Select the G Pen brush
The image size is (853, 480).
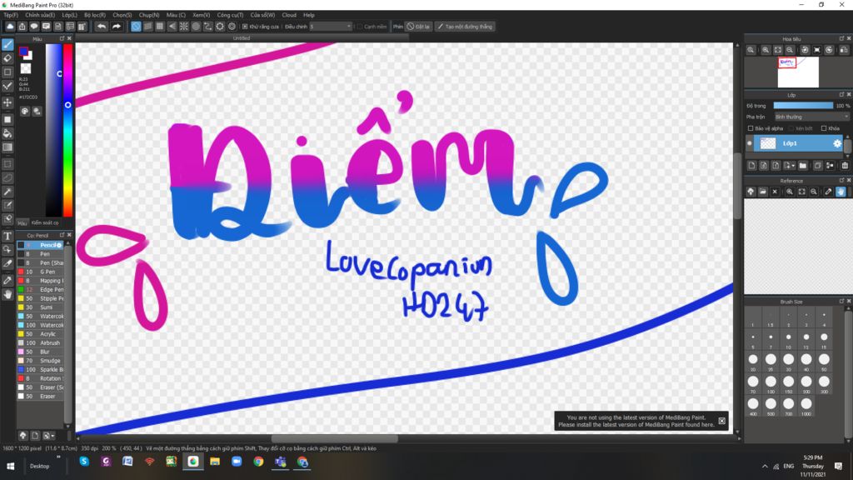[x=40, y=272]
